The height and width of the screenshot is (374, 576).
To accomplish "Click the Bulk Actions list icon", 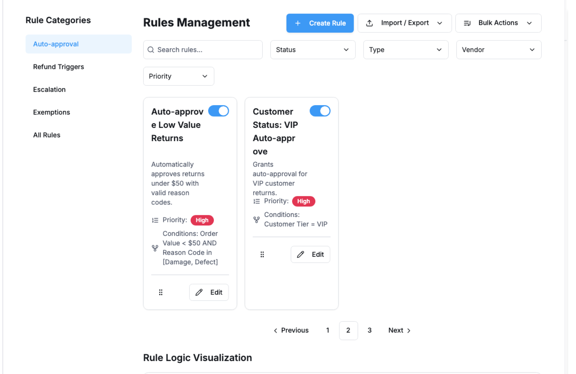I will pos(467,23).
